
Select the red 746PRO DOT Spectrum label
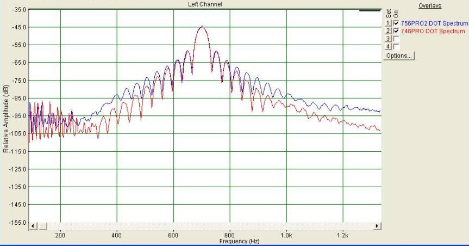click(x=433, y=32)
